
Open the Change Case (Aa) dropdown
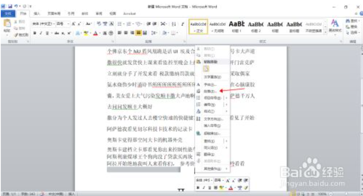[x=89, y=24]
